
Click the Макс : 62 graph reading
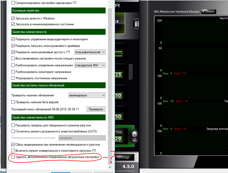coord(180,73)
